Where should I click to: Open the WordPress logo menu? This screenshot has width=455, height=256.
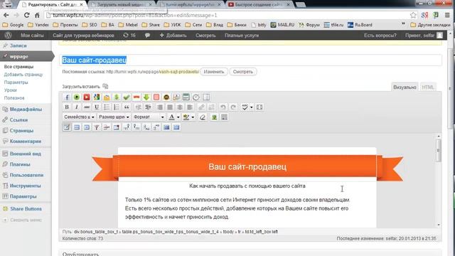tap(8, 35)
